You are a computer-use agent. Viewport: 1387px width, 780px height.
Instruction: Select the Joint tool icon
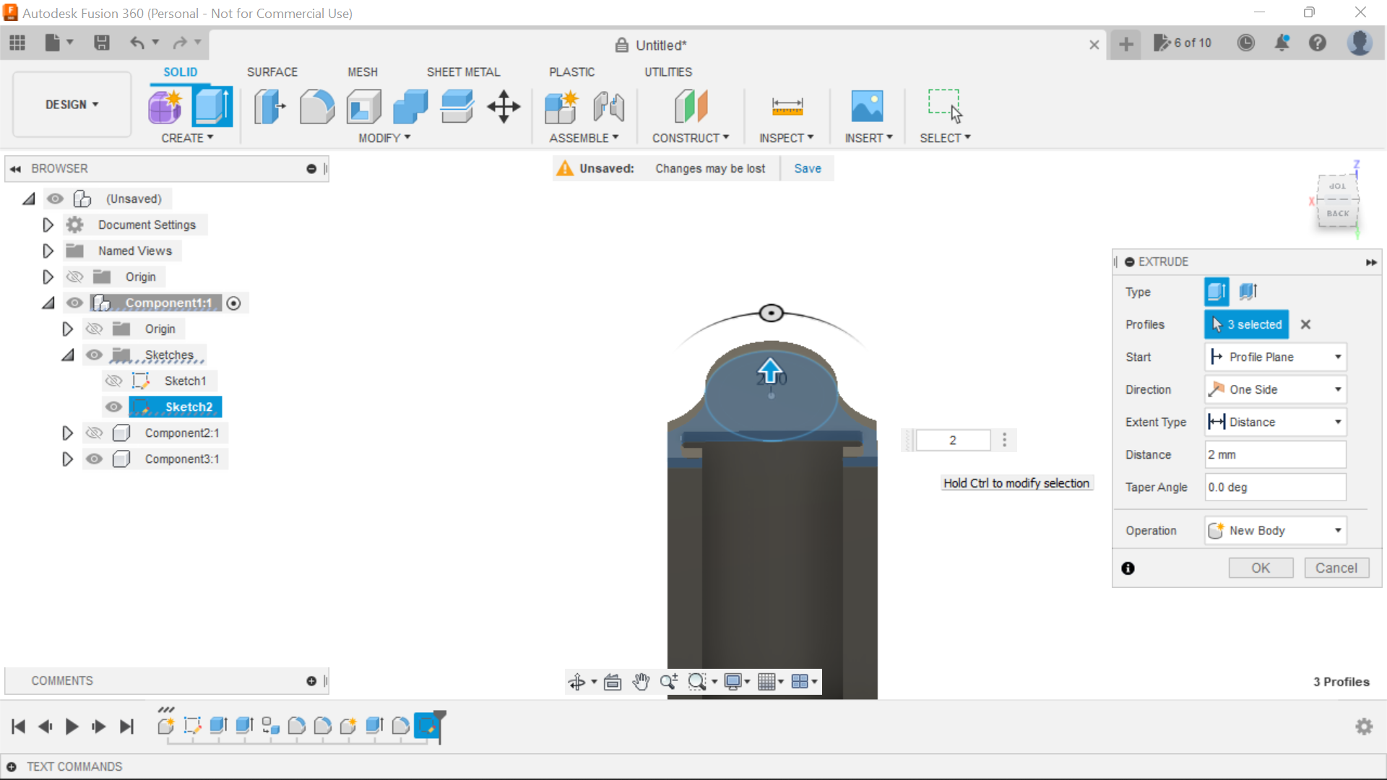point(608,106)
